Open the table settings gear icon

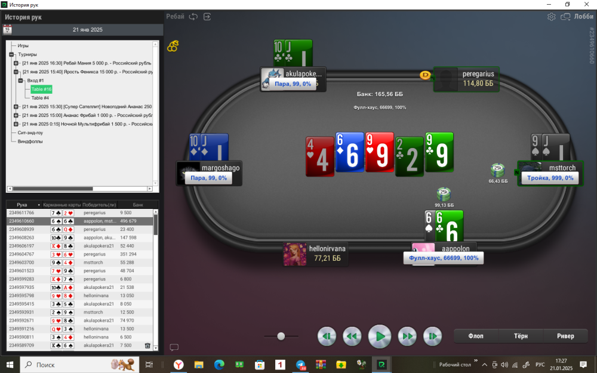point(552,17)
